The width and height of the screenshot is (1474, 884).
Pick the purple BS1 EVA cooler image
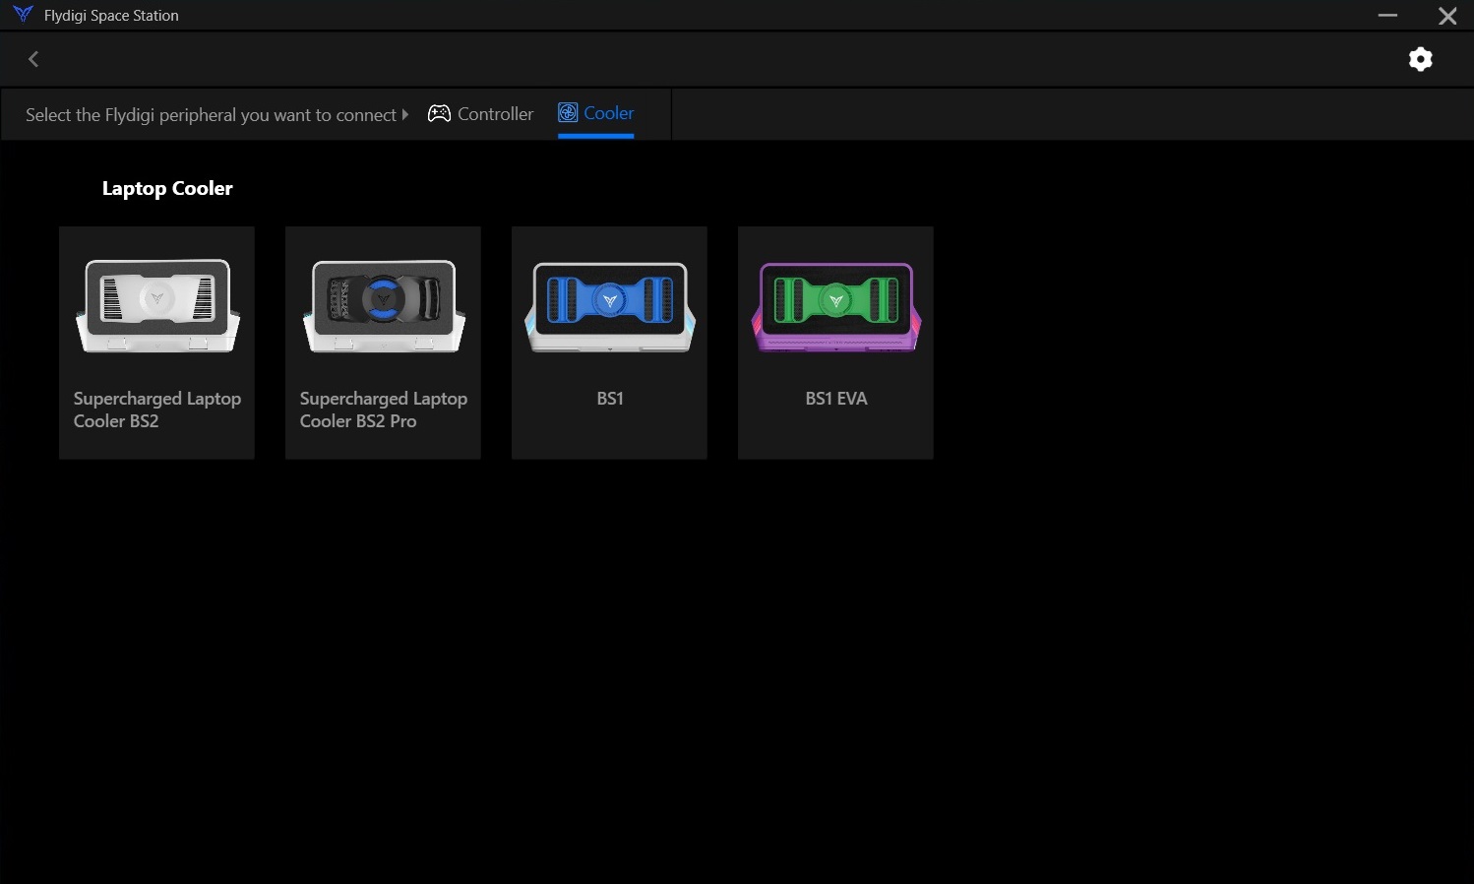tap(836, 306)
